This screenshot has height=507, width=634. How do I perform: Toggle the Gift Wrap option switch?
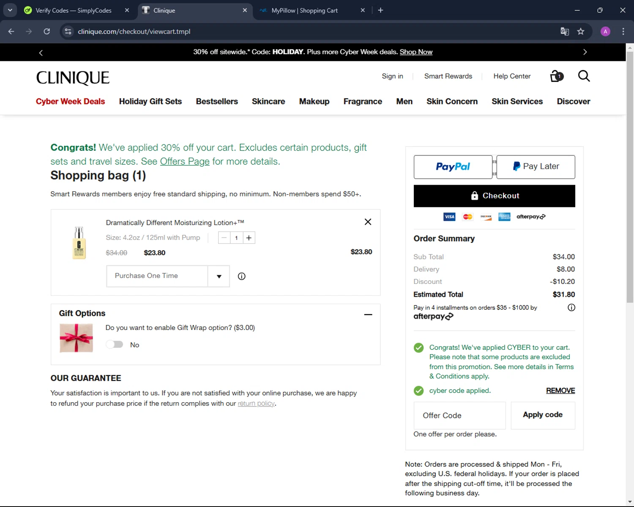point(115,344)
